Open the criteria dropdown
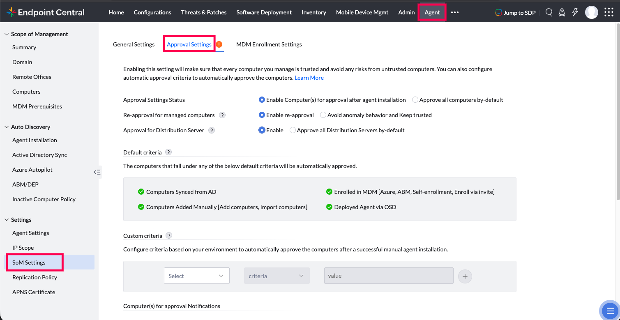This screenshot has height=320, width=620. coord(276,276)
